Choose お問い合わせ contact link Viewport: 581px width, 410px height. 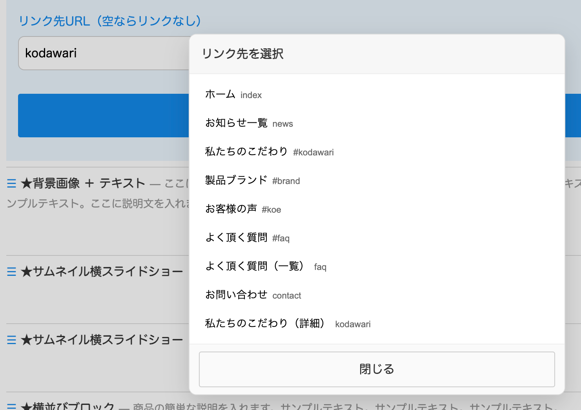click(253, 295)
